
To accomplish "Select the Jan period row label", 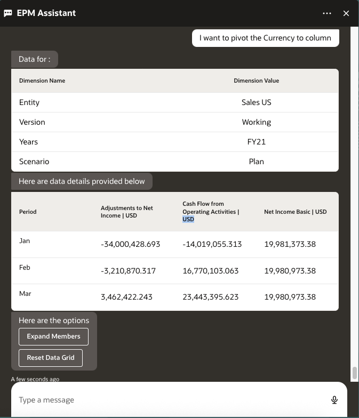I will click(25, 241).
